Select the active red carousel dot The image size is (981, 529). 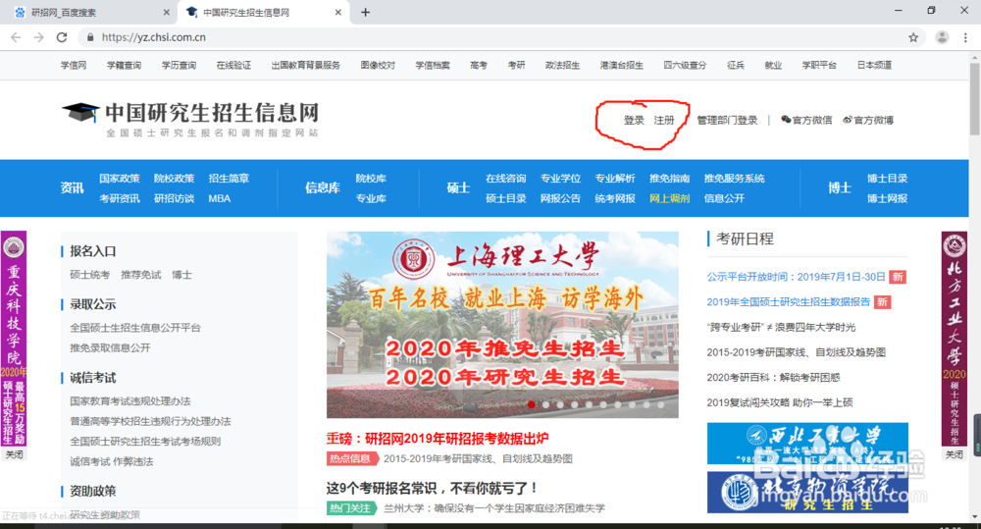pyautogui.click(x=531, y=404)
